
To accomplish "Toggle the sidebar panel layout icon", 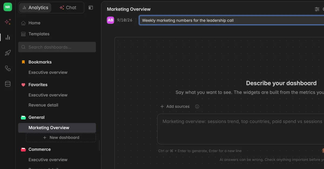I will click(x=91, y=8).
